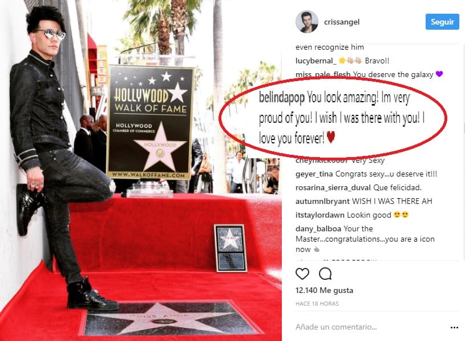Follow the account with the Seguir button

442,22
